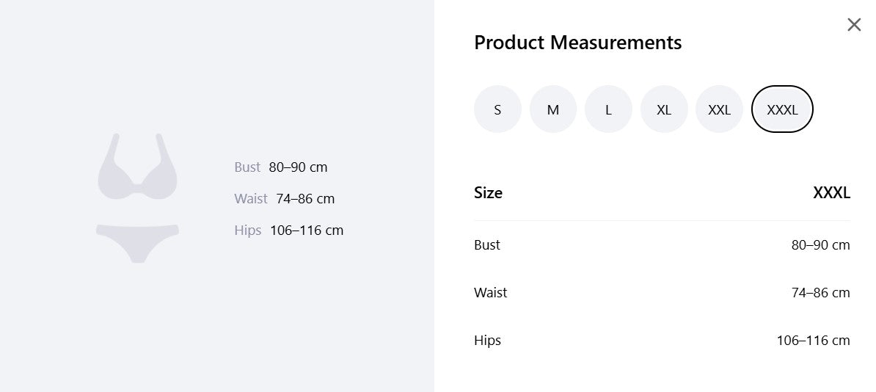This screenshot has width=876, height=392.
Task: Click the bold Size label in table header
Action: coord(489,193)
